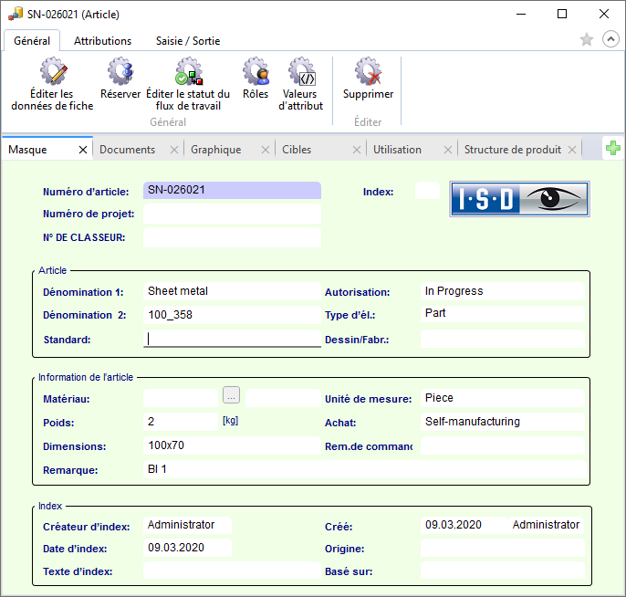
Task: Close the Masque tab
Action: (x=83, y=150)
